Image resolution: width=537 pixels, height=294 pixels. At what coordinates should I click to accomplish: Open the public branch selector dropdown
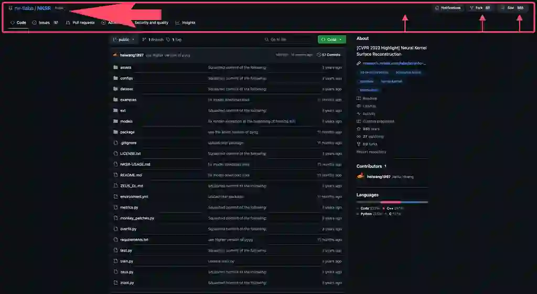coord(124,40)
